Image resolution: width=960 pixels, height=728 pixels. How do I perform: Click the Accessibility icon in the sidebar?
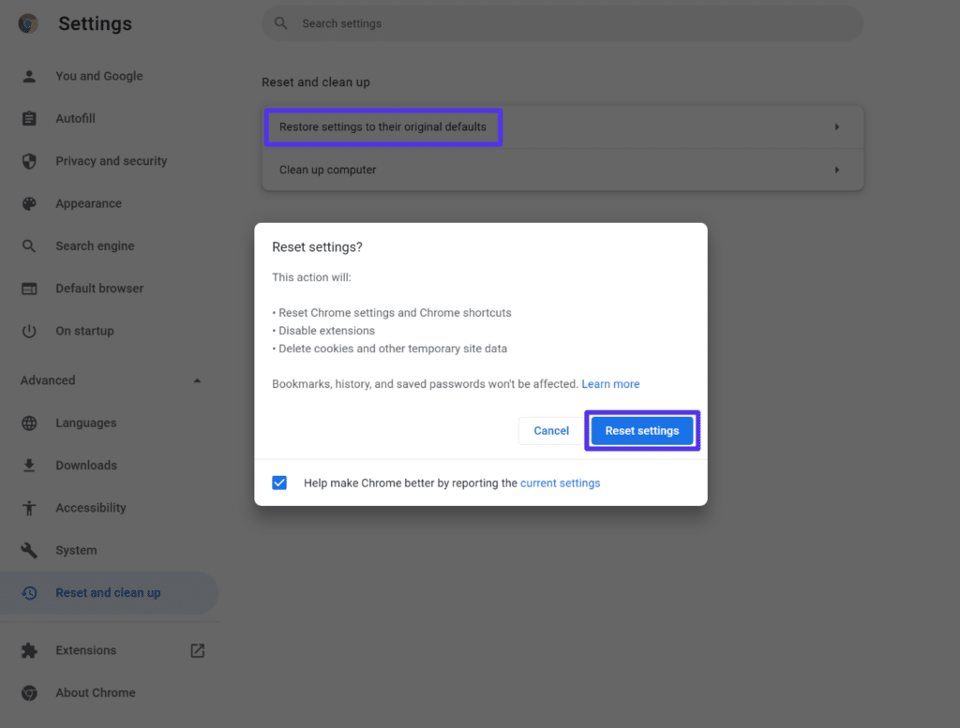pos(29,507)
